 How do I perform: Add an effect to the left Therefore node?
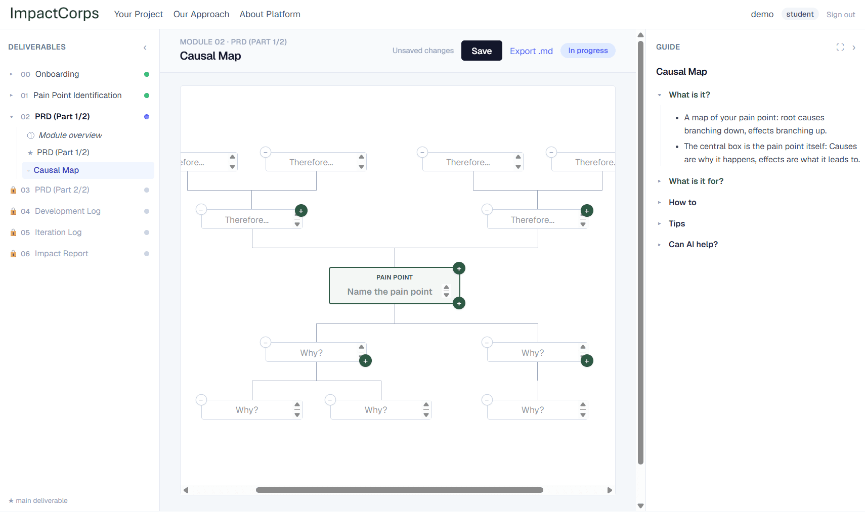(x=301, y=211)
